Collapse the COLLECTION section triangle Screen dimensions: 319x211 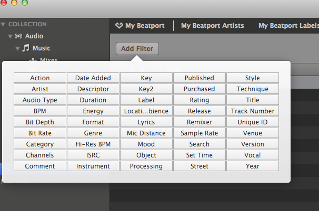[3, 24]
